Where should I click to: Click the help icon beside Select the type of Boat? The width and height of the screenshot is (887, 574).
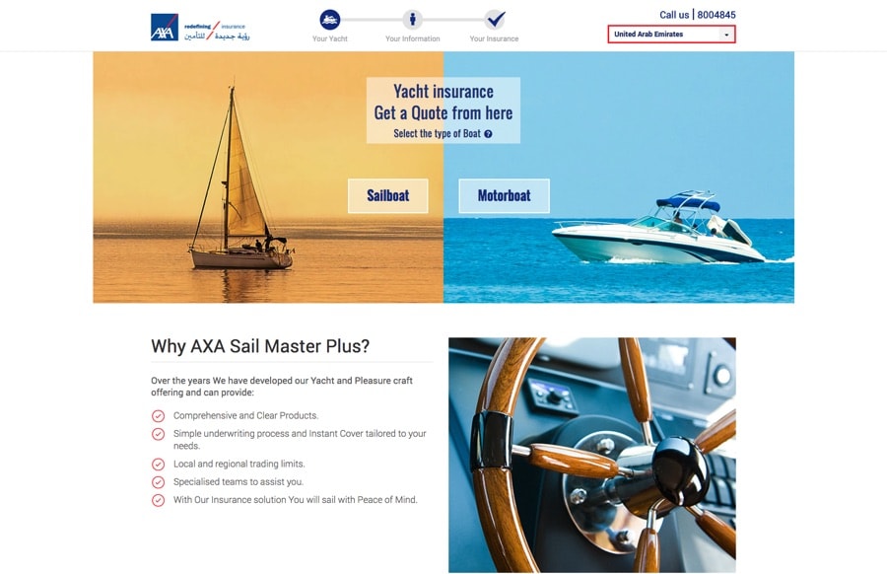click(x=488, y=134)
